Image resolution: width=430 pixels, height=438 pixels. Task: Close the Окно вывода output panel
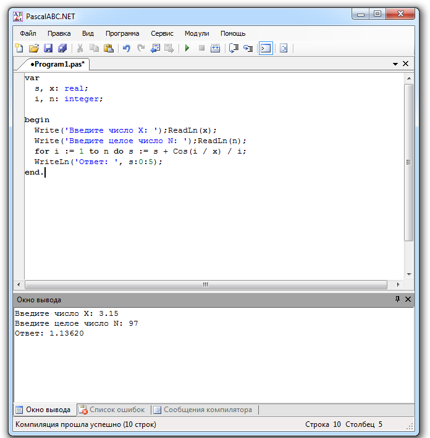tap(408, 299)
